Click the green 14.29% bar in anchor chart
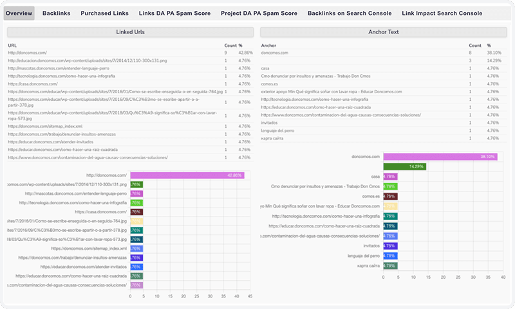This screenshot has width=515, height=309. coord(405,166)
